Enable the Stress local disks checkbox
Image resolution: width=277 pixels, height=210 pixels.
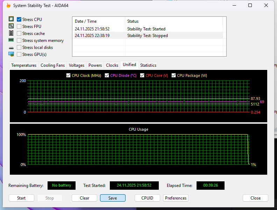[x=19, y=48]
